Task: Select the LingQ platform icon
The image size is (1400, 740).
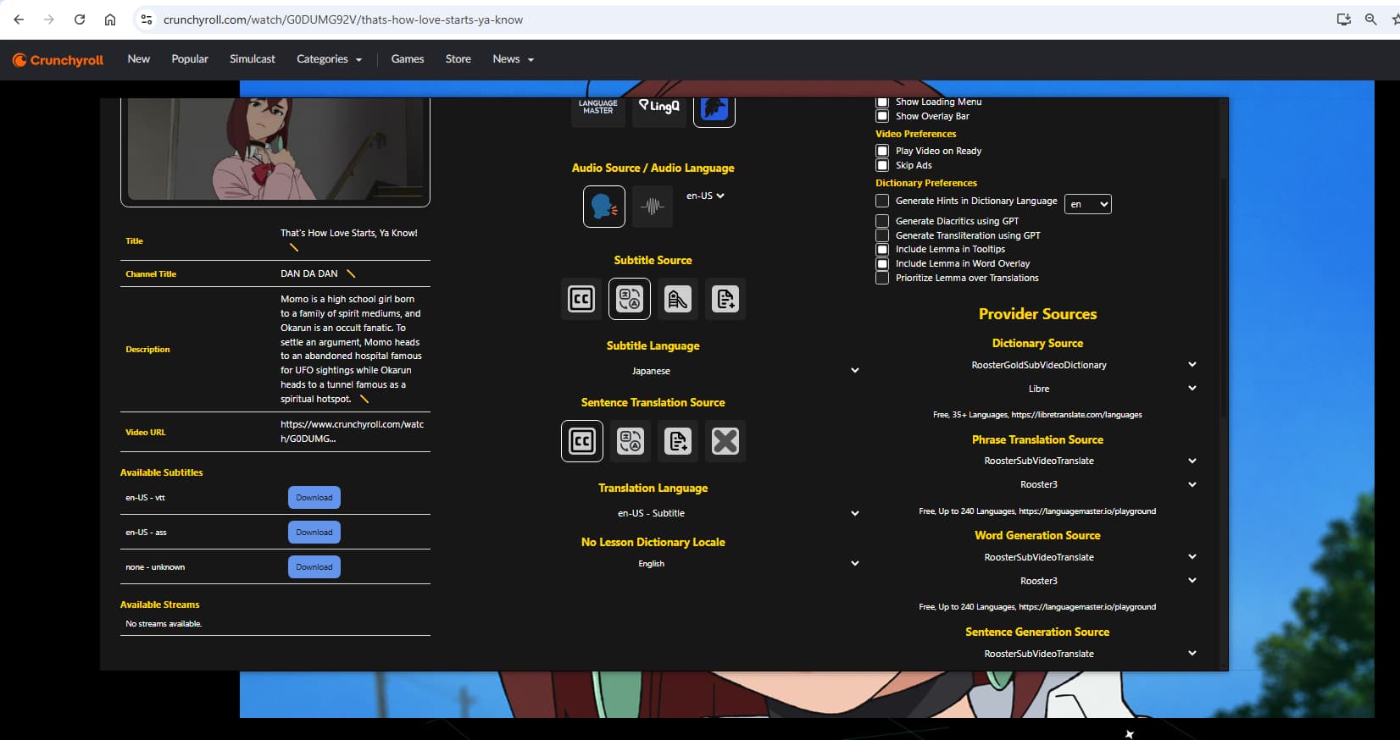Action: [x=659, y=111]
